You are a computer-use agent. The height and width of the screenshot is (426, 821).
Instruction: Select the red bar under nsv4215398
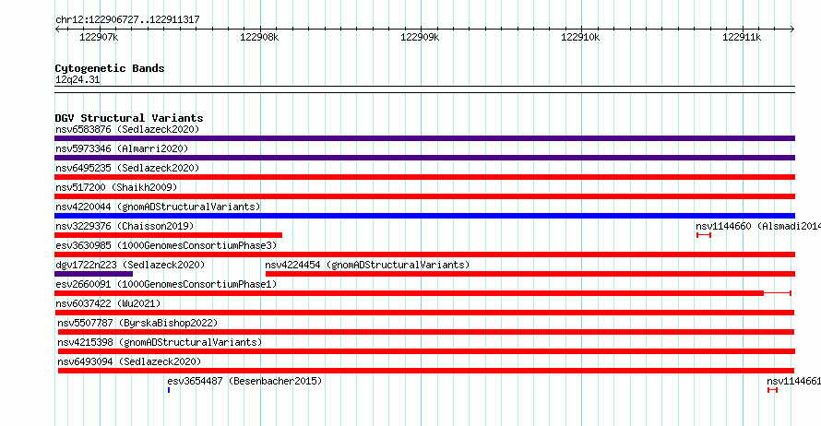pyautogui.click(x=427, y=351)
